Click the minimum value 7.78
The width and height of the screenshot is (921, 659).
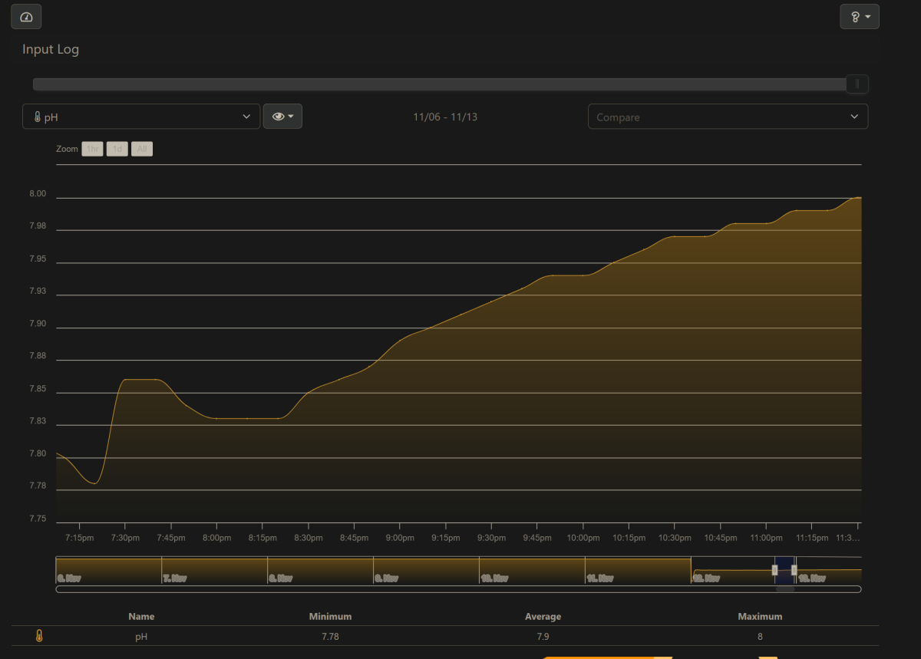[330, 636]
